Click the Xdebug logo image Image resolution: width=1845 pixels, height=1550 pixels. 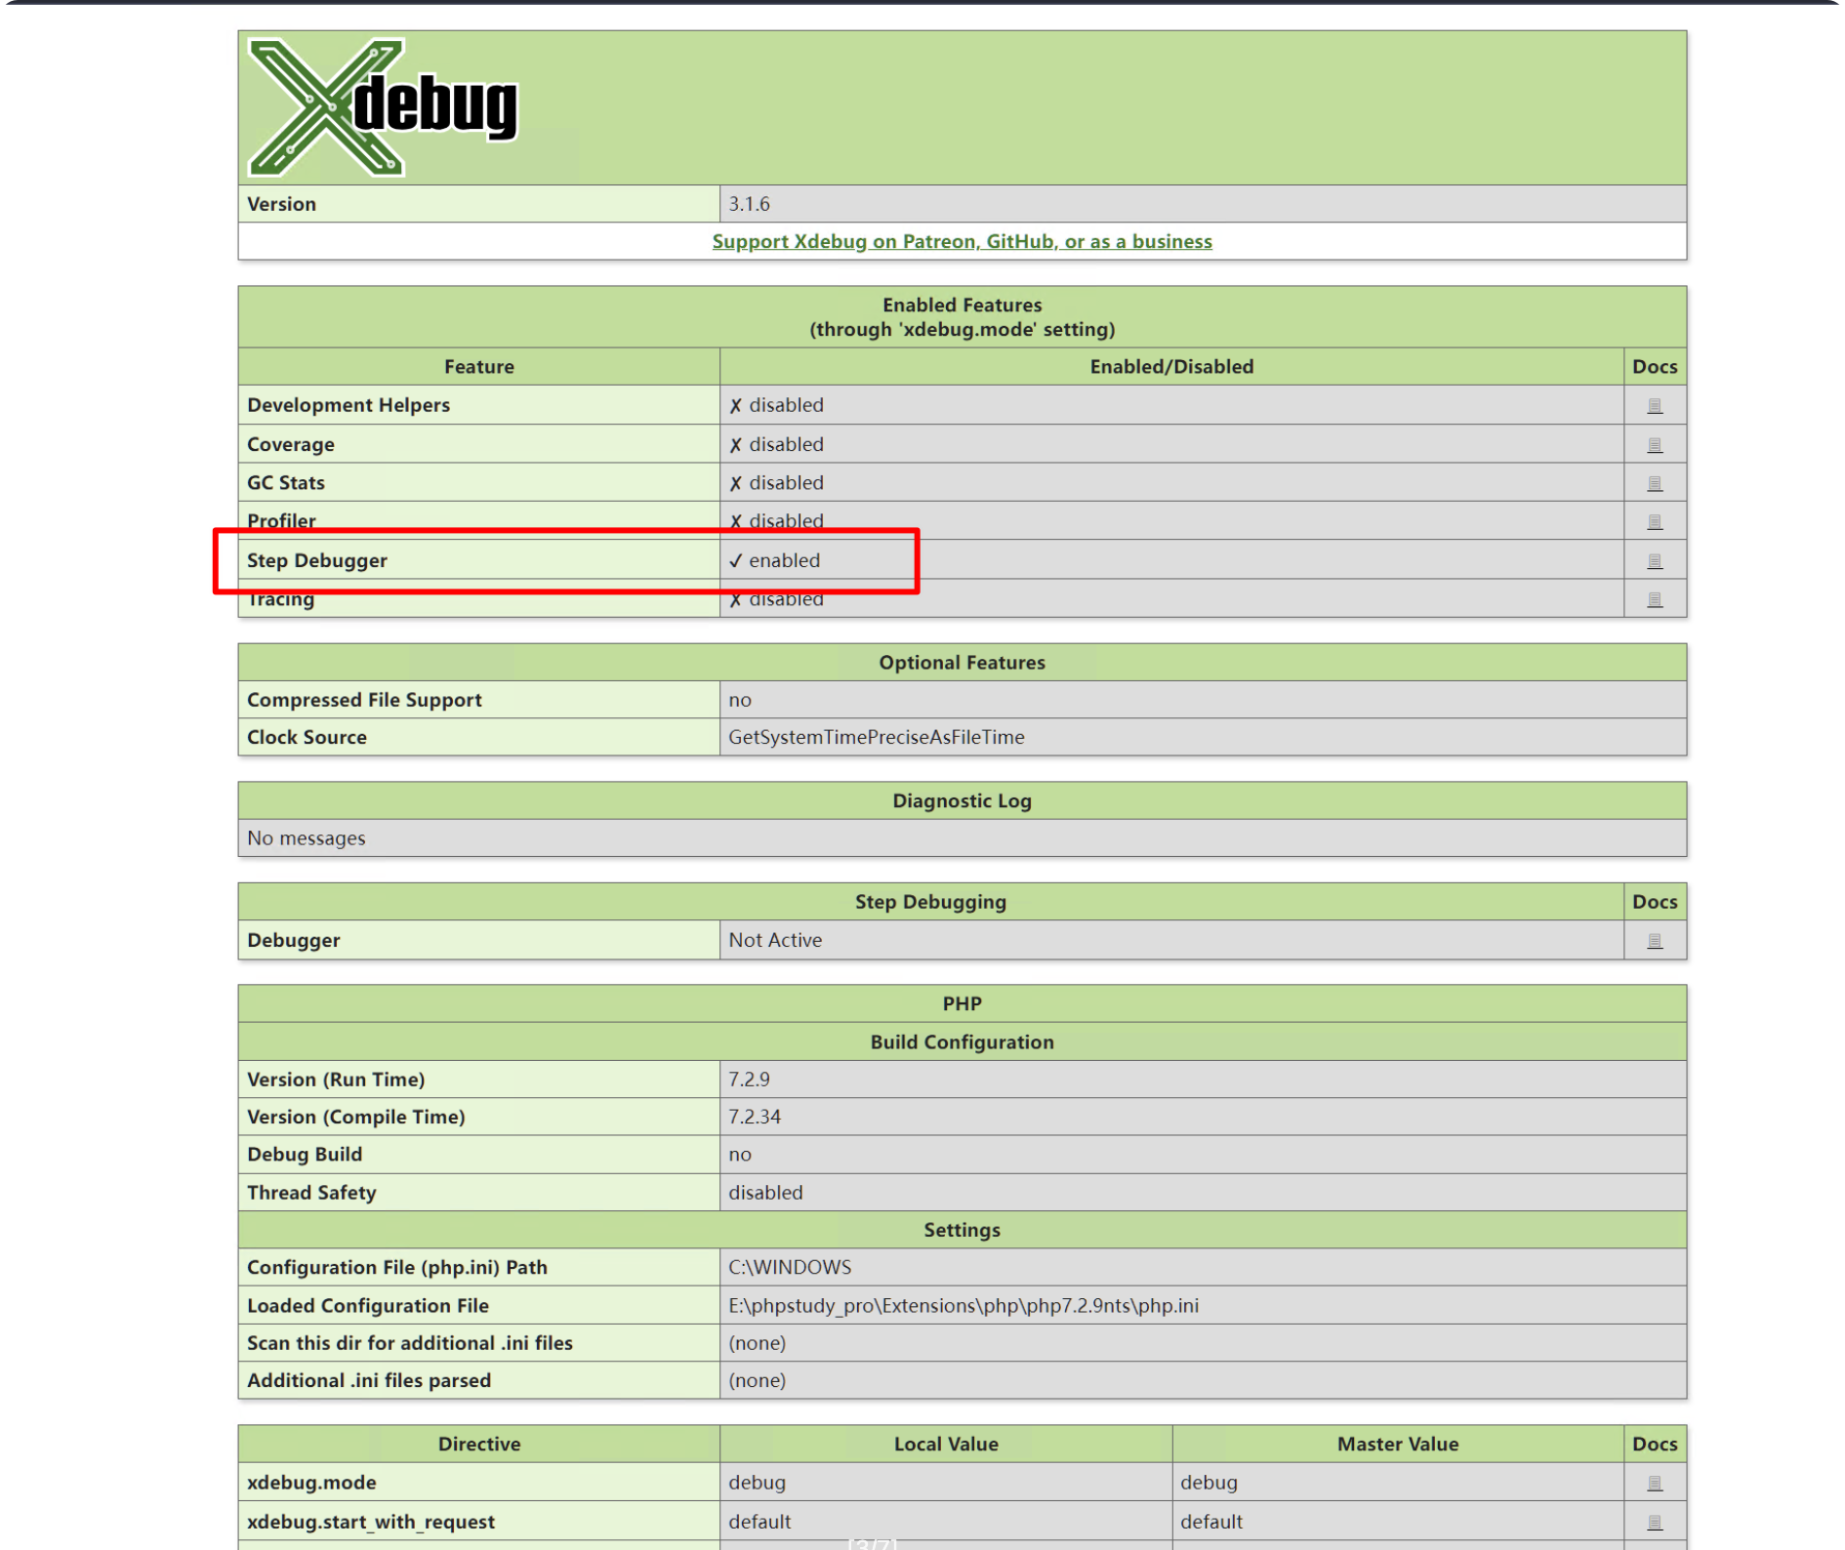point(382,107)
